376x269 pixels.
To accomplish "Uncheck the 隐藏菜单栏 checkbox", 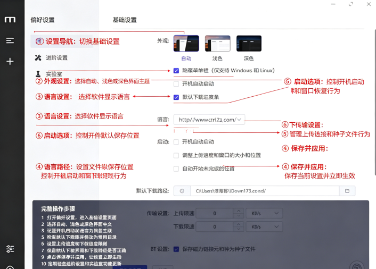I will point(176,71).
